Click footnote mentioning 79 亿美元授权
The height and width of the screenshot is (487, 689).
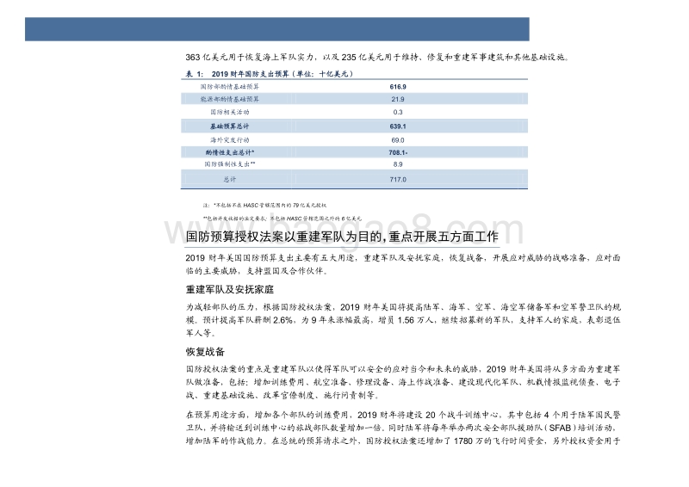tap(265, 205)
